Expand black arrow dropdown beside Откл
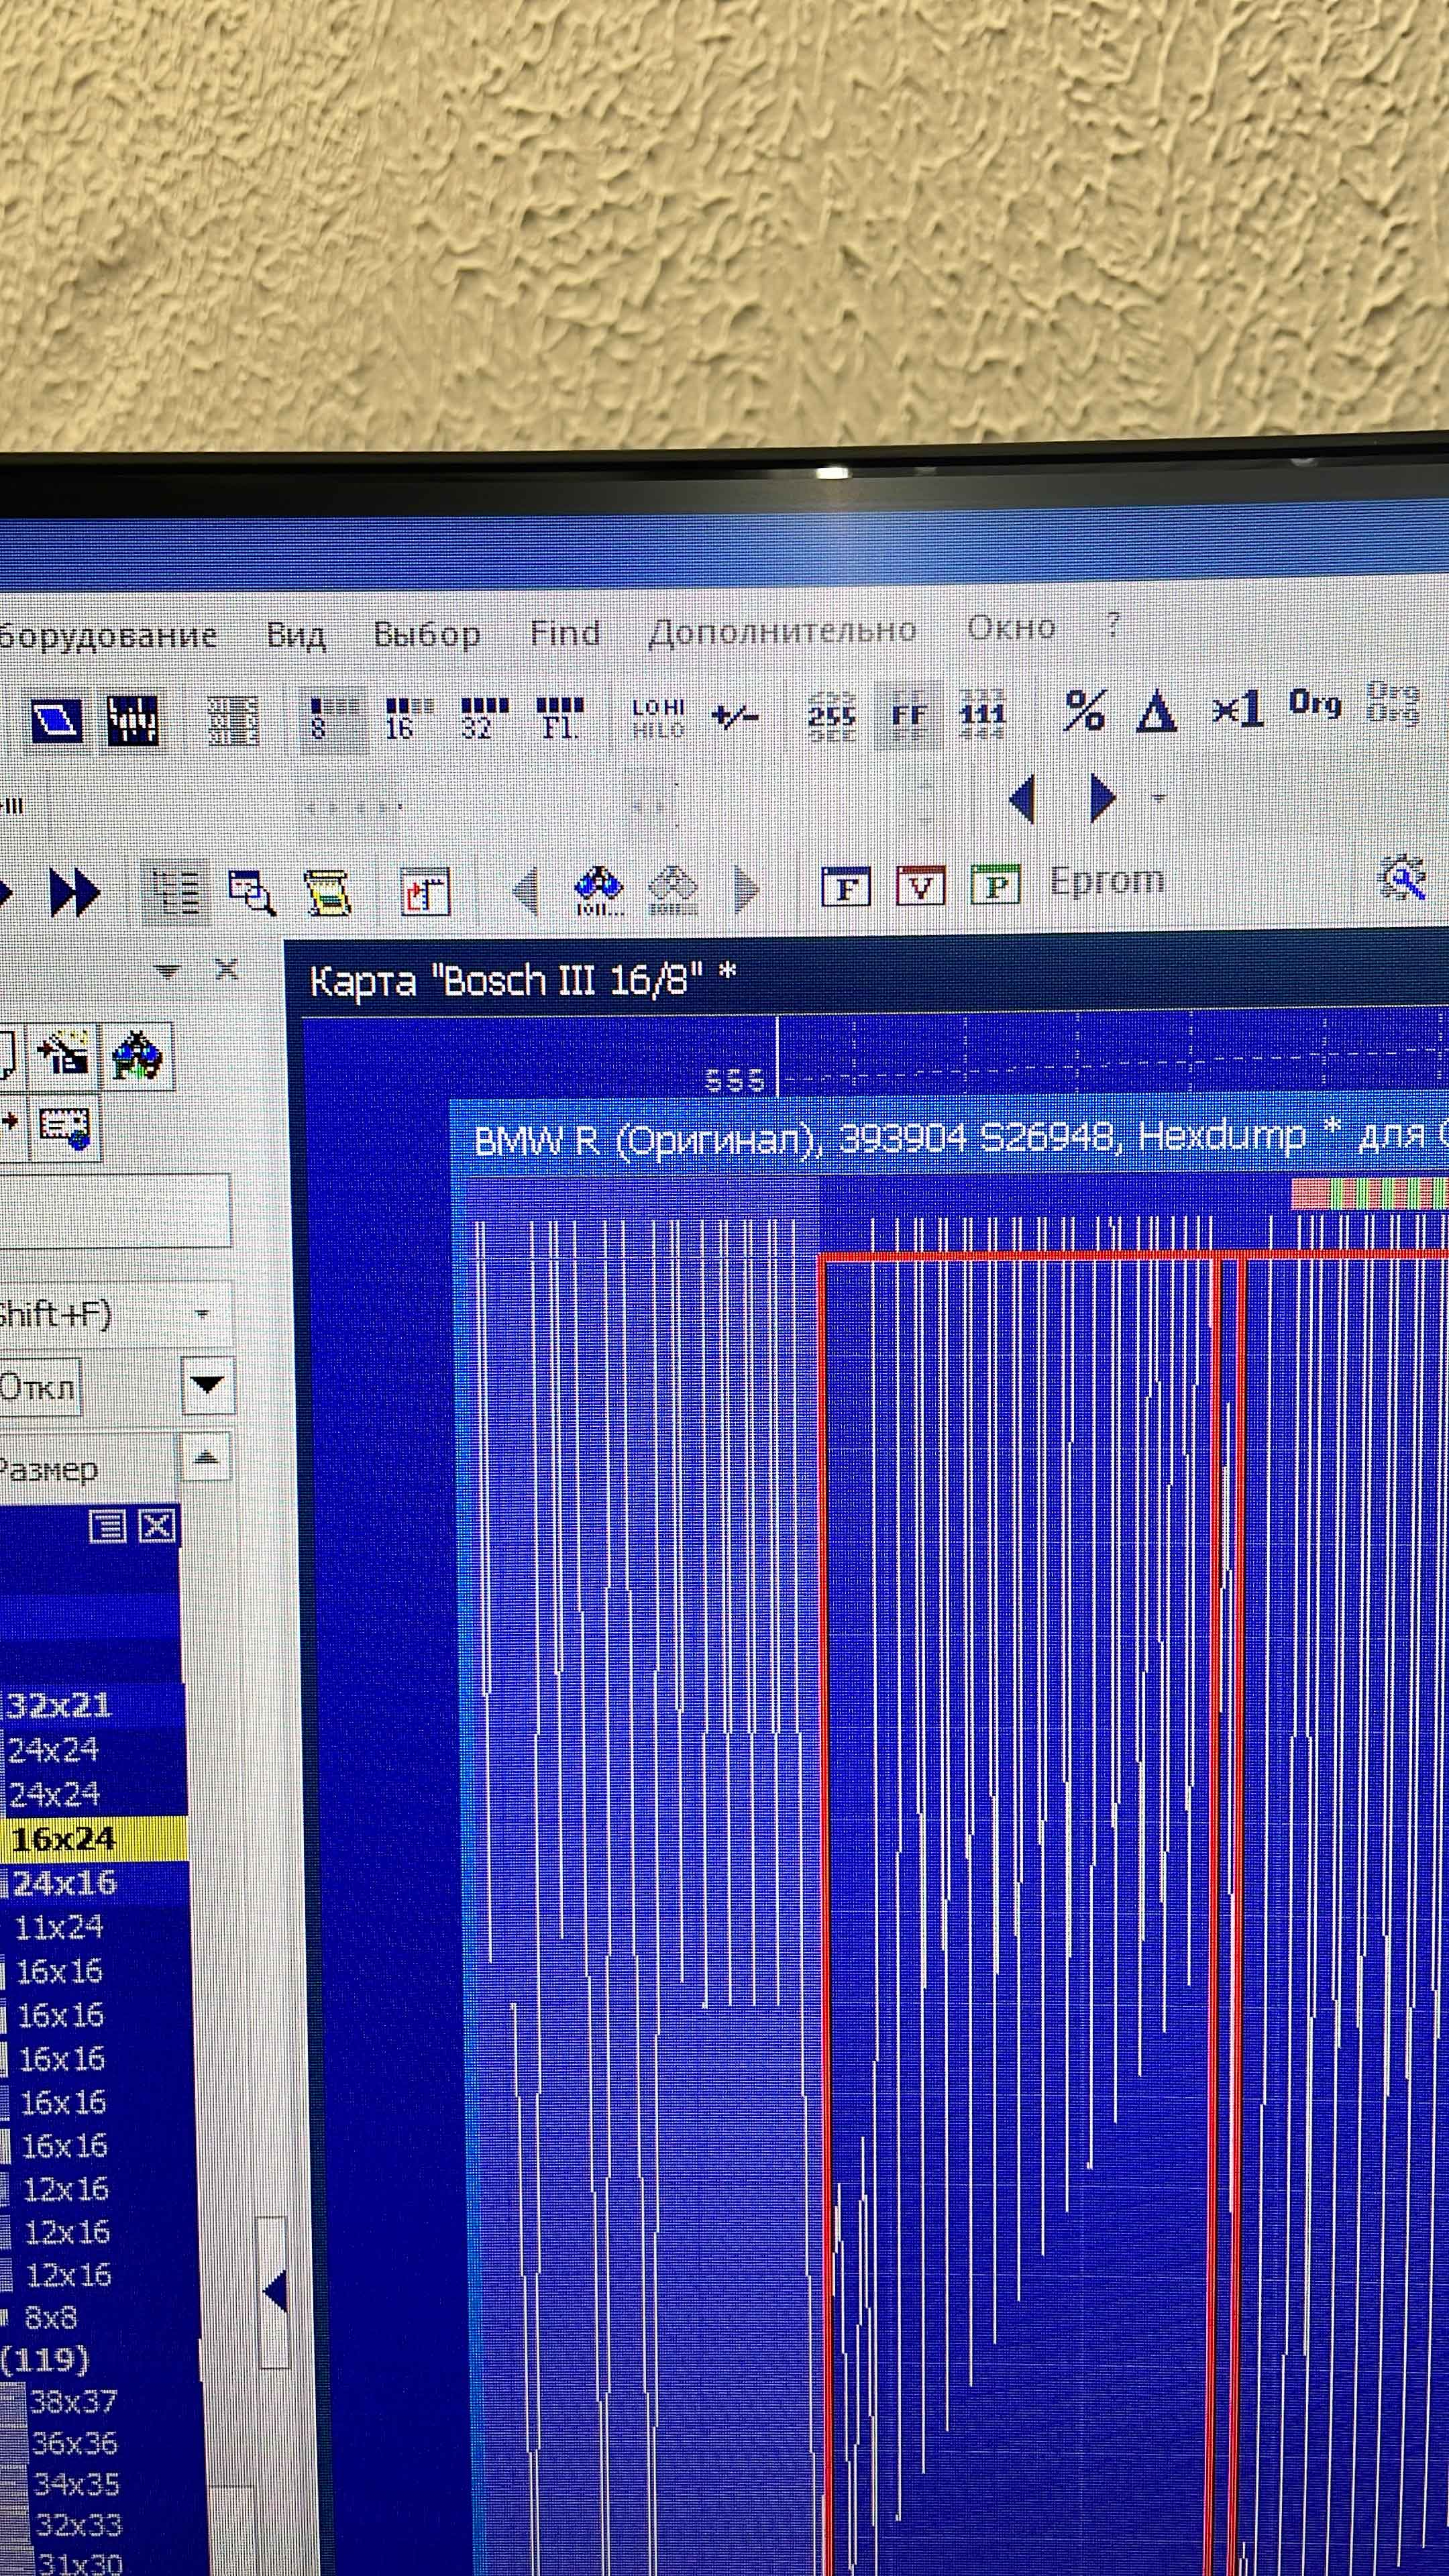The width and height of the screenshot is (1449, 2576). click(x=208, y=1386)
